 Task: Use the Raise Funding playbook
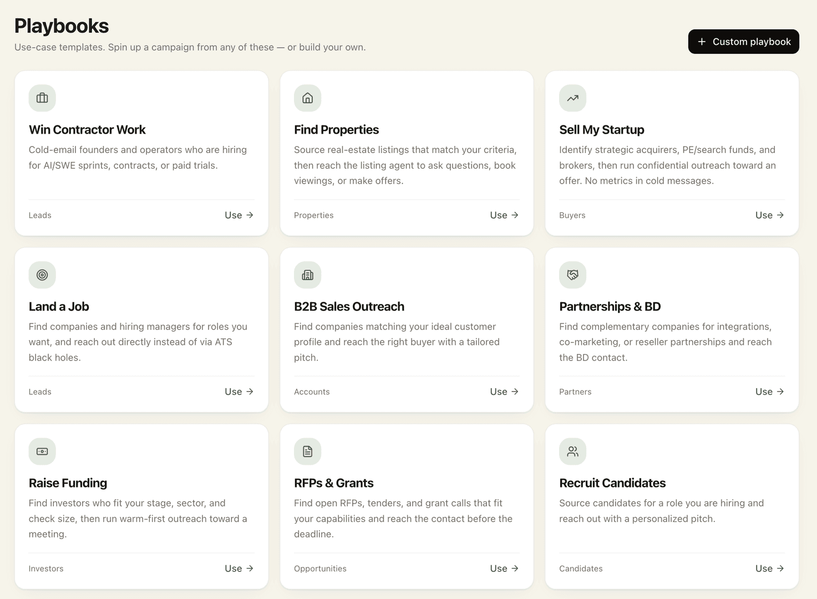(239, 568)
